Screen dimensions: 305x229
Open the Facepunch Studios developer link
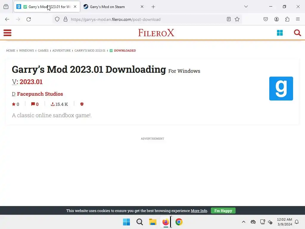40,94
